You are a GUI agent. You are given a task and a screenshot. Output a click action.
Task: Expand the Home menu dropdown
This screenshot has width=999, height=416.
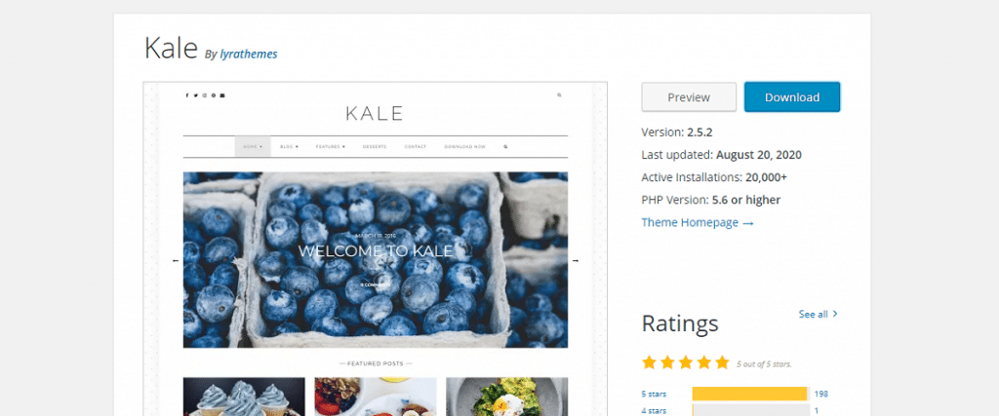pyautogui.click(x=253, y=146)
